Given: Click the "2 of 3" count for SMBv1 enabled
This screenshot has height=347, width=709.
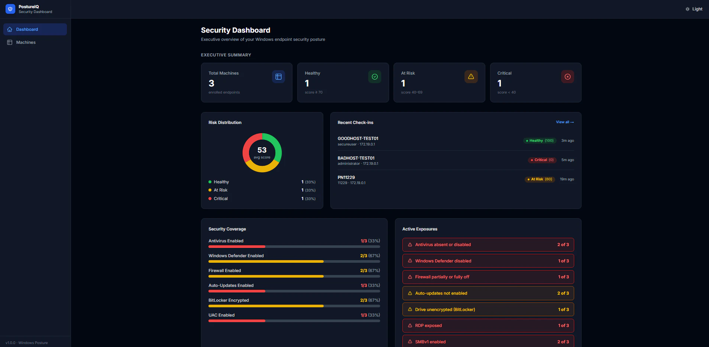Looking at the screenshot, I should 563,342.
